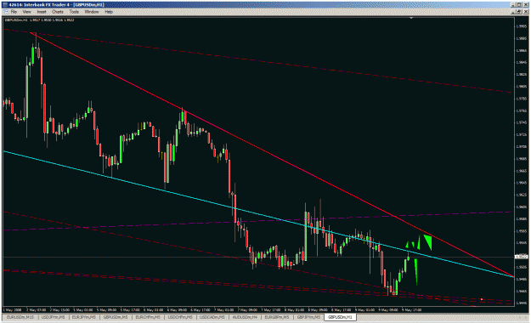Select the active GBPUSDm,H1 chart tab

point(340,317)
